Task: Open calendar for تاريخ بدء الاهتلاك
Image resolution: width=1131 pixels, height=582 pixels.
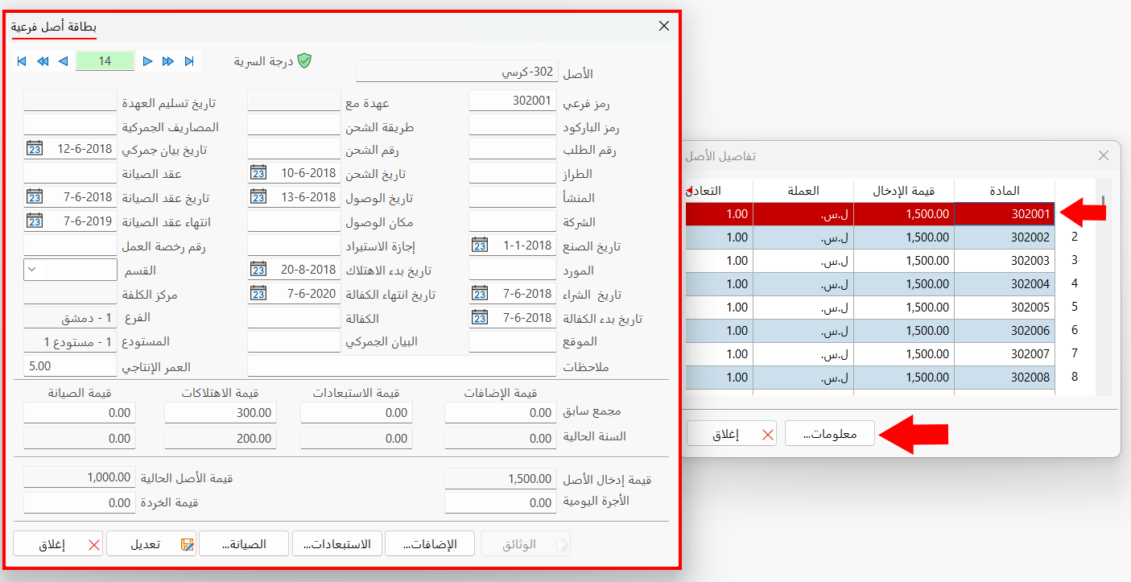Action: [258, 270]
